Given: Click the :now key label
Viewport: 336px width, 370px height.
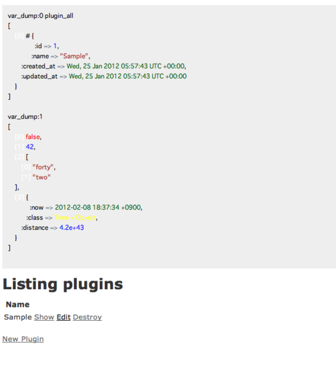Looking at the screenshot, I should click(36, 207).
